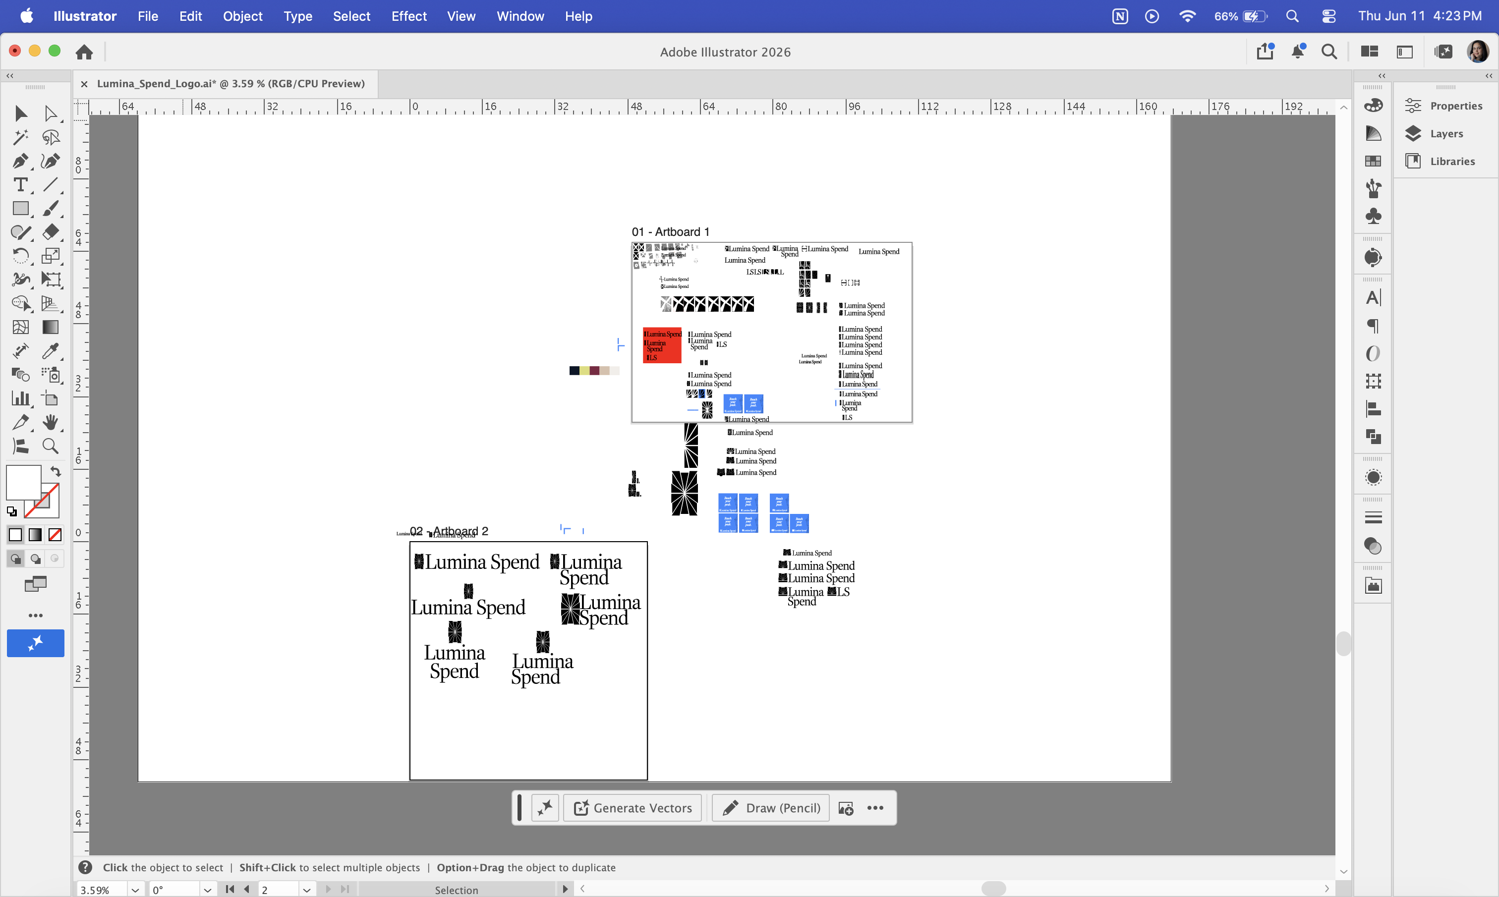Select the Lasso tool
The image size is (1499, 897).
coord(51,137)
